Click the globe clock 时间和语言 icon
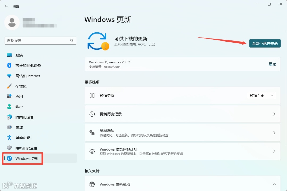Viewport: 287px width, 191px height. point(9,117)
